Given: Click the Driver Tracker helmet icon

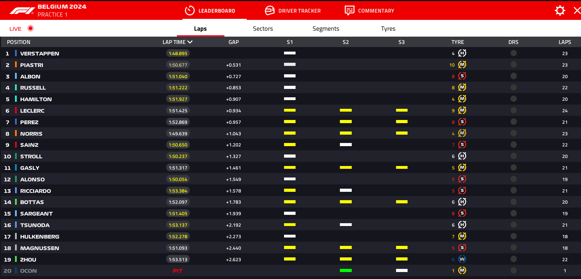Looking at the screenshot, I should [270, 10].
